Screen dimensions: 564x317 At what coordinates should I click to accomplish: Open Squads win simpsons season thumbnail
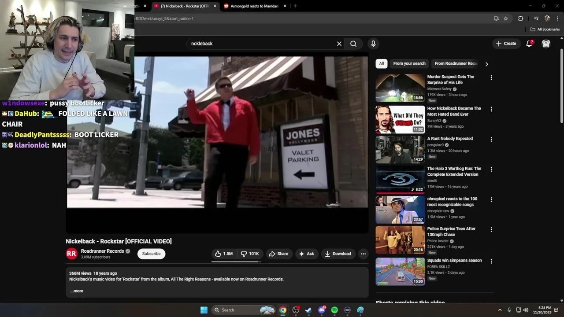coord(400,272)
